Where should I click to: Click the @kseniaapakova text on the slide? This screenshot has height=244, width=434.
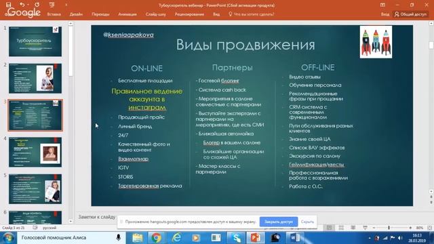coord(128,35)
